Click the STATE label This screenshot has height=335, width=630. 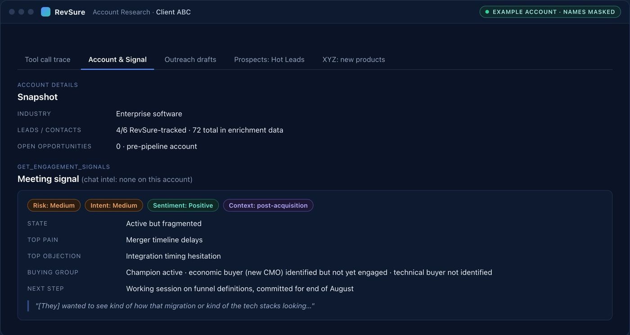(x=37, y=224)
